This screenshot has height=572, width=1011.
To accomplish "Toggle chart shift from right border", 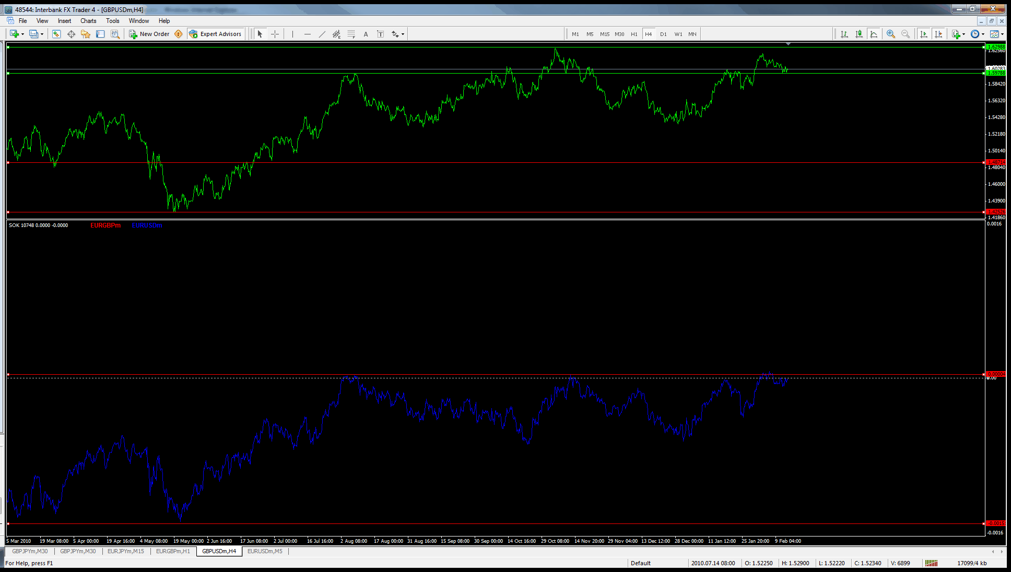I will [938, 34].
